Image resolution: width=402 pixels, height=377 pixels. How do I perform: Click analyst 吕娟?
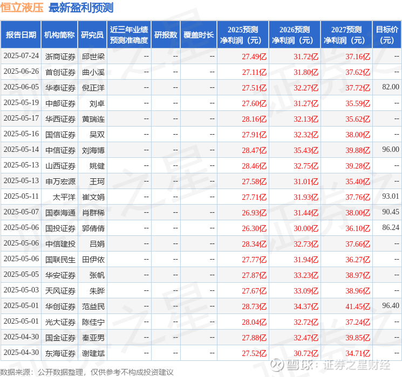(x=97, y=244)
